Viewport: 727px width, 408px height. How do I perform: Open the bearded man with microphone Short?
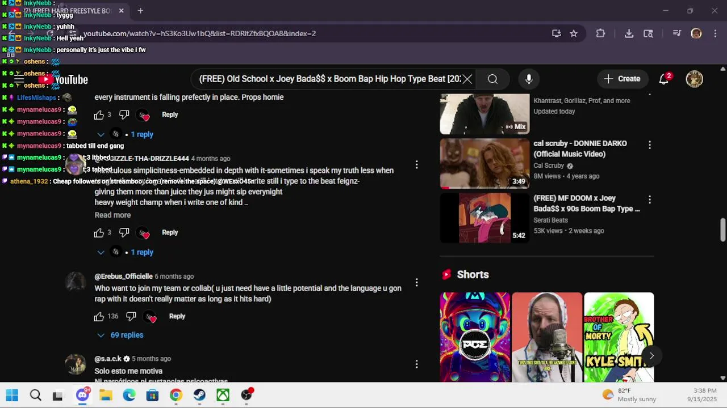[547, 337]
